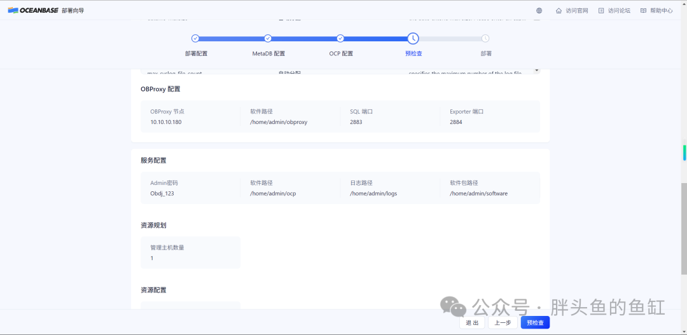The image size is (687, 335).
Task: Click the book icon beside 帮助中心
Action: 643,11
